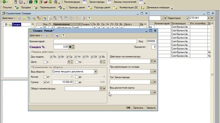
Task: Open the Перемещения toolbar item
Action: 47,8
